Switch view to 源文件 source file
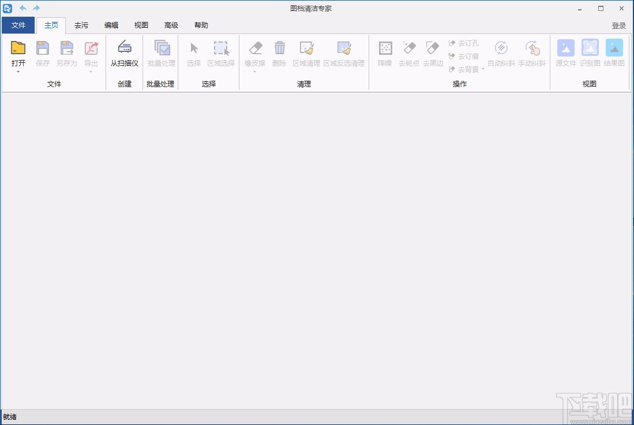The image size is (634, 425). click(565, 55)
